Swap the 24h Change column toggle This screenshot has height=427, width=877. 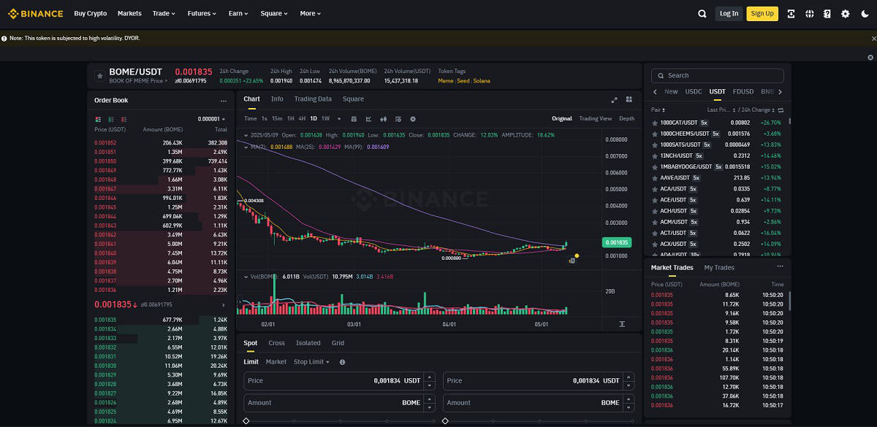click(781, 110)
